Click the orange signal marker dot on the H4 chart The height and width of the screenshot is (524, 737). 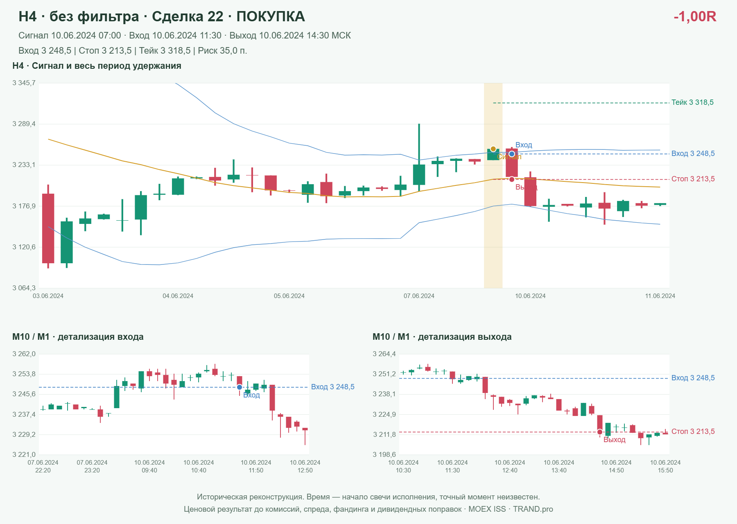(x=493, y=149)
